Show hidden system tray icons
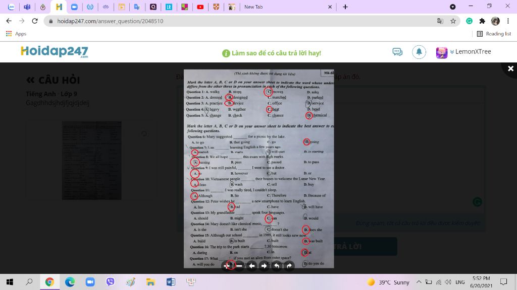517x290 pixels. pyautogui.click(x=419, y=282)
